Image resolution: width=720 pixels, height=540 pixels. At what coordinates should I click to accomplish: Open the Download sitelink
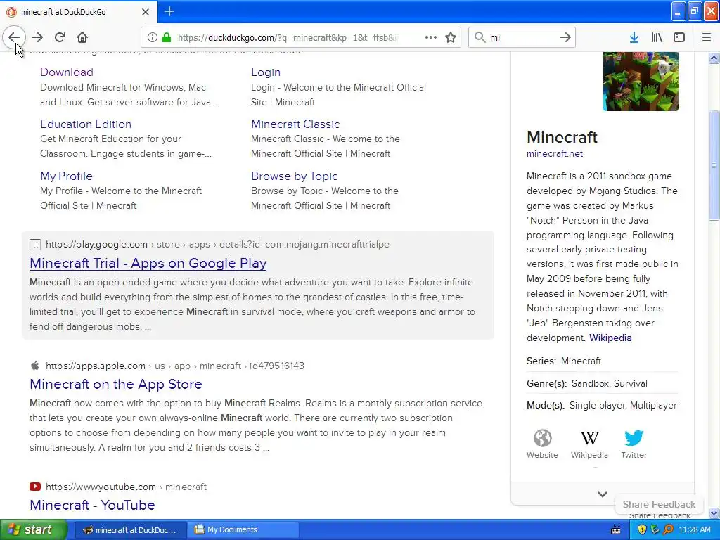coord(67,72)
